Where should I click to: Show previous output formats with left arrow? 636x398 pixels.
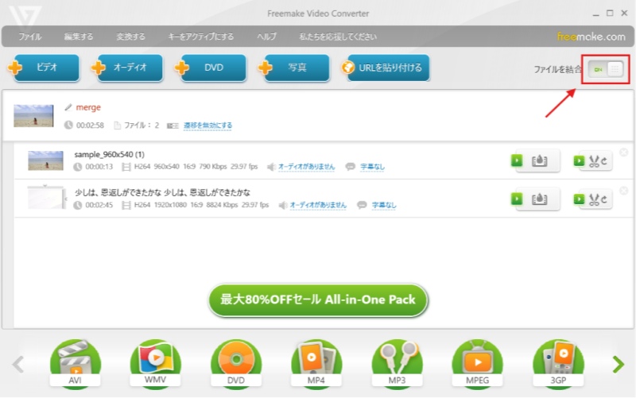17,365
